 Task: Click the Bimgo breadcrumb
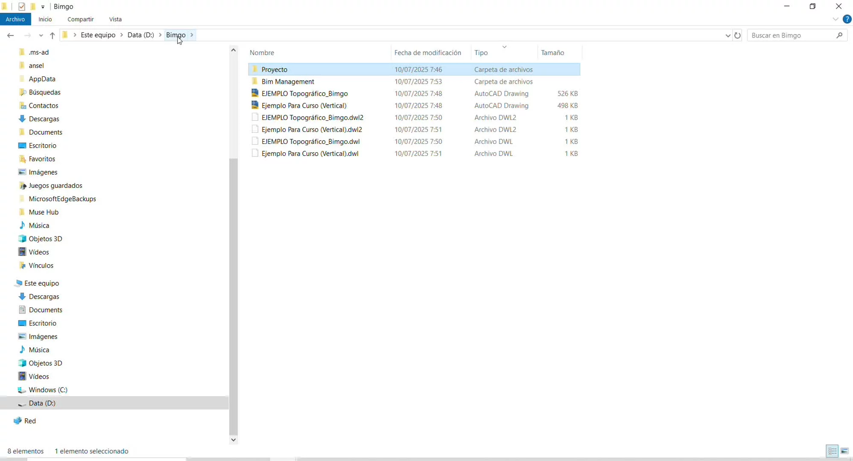[176, 35]
